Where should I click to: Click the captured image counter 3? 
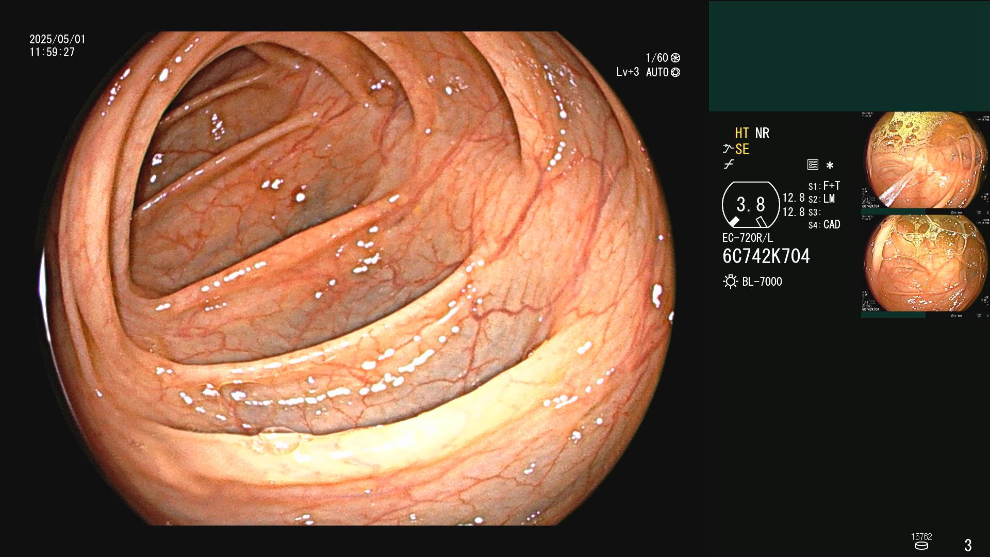coord(968,545)
